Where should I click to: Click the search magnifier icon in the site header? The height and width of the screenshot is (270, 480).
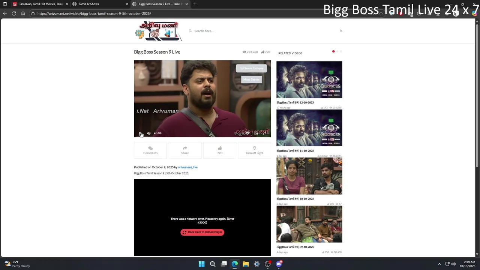(190, 31)
